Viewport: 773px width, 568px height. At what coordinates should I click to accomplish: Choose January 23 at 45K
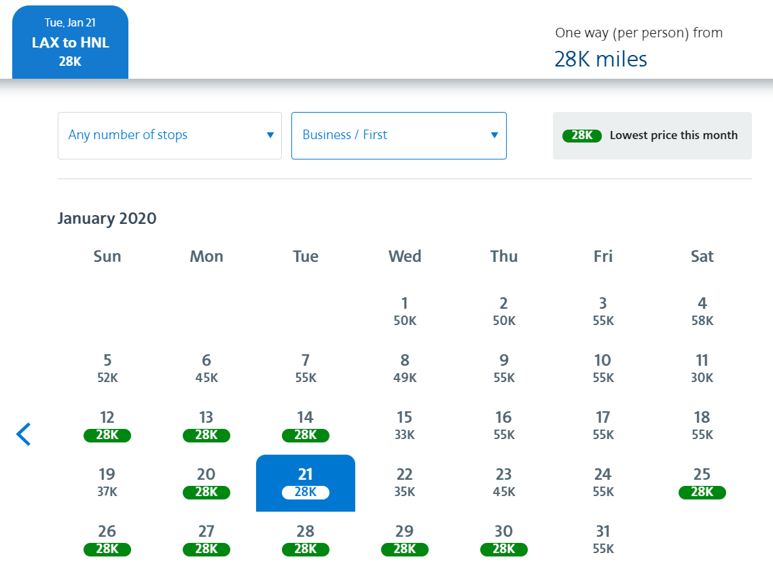503,482
